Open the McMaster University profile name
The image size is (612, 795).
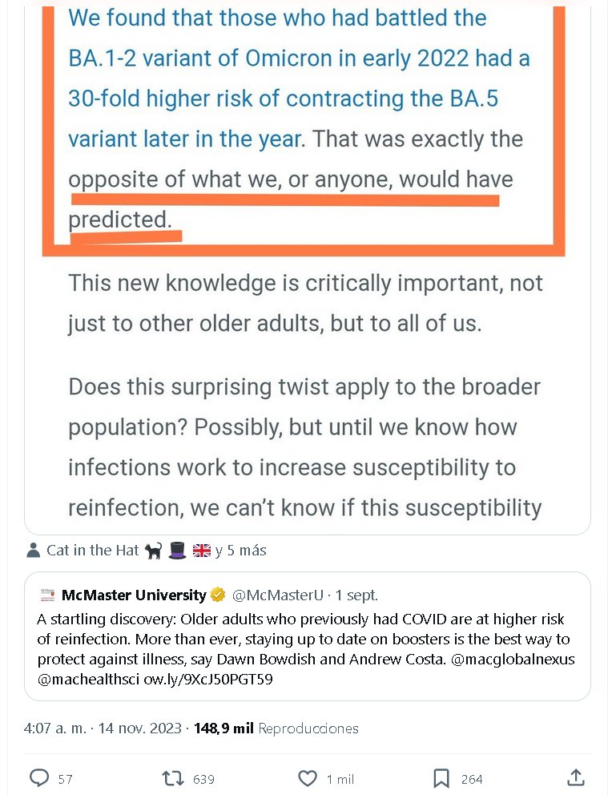[x=134, y=595]
